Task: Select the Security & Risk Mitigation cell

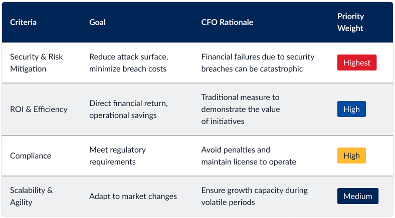Action: tap(37, 63)
